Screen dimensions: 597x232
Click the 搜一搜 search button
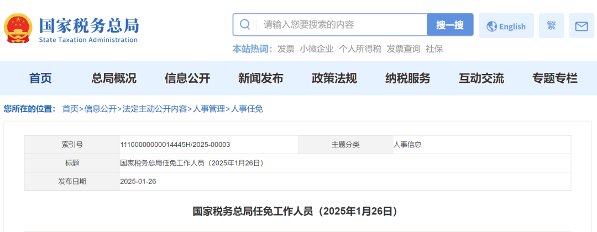[449, 25]
